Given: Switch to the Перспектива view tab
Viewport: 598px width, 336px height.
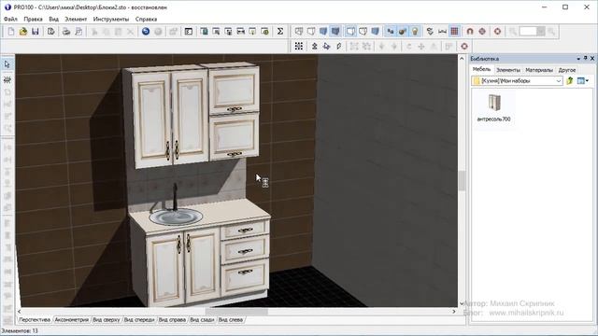Looking at the screenshot, I should pyautogui.click(x=35, y=320).
